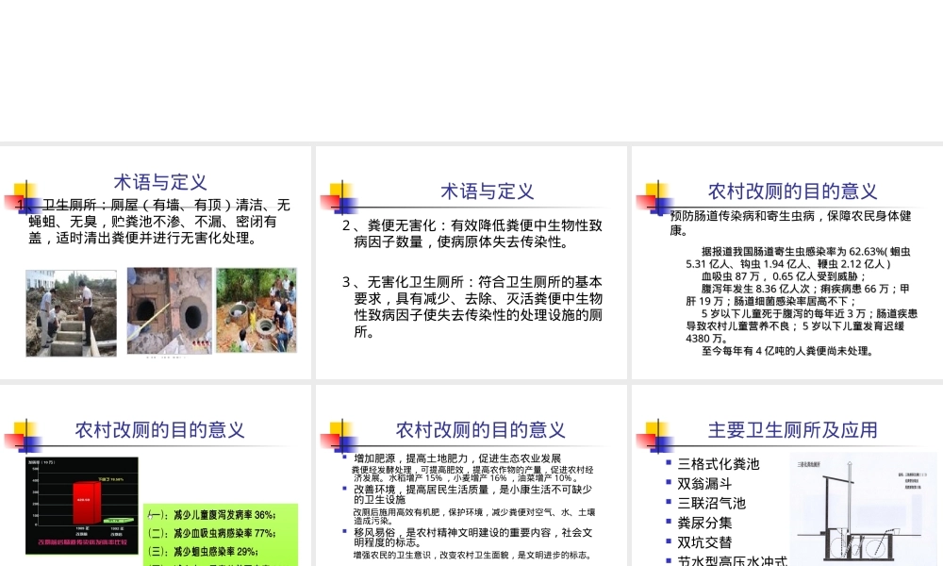Image resolution: width=943 pixels, height=566 pixels.
Task: Click paragraph 2、粪便无害化
Action: click(472, 234)
